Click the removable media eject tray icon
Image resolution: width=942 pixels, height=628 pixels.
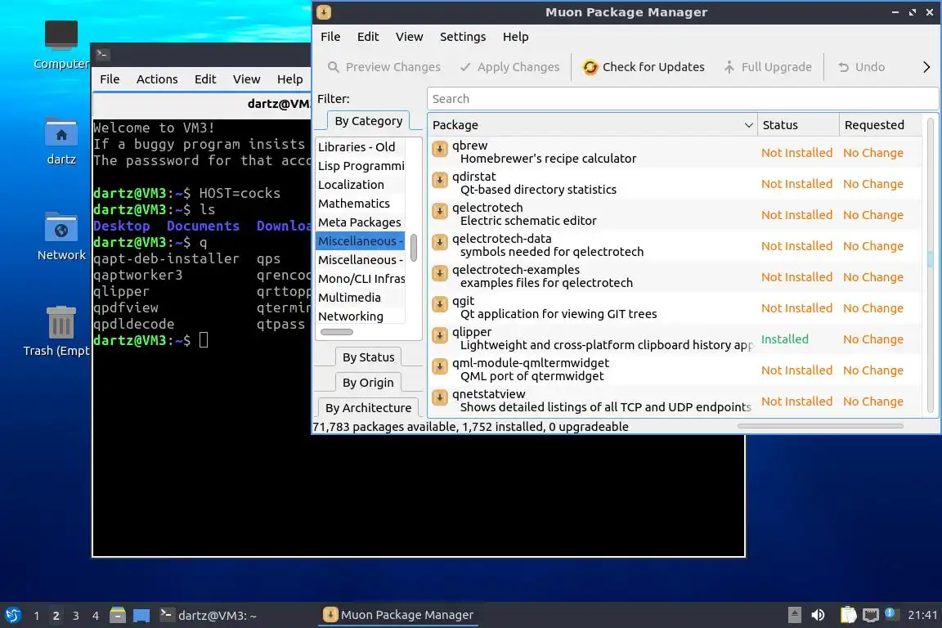tap(794, 615)
